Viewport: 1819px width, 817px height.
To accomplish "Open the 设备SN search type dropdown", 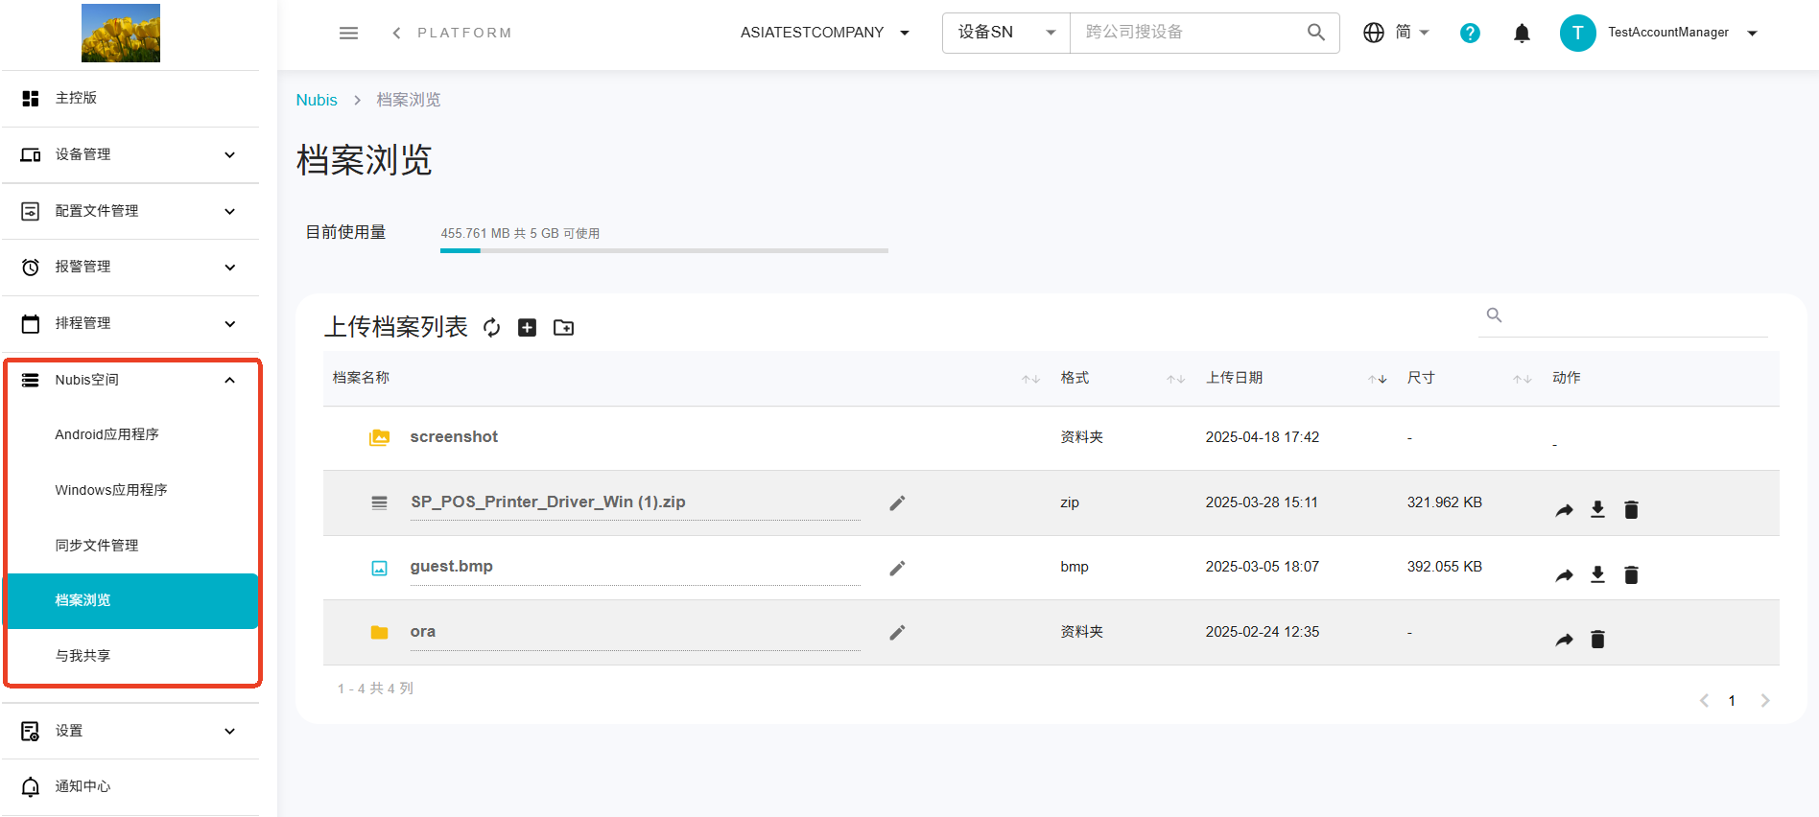I will pyautogui.click(x=1006, y=33).
